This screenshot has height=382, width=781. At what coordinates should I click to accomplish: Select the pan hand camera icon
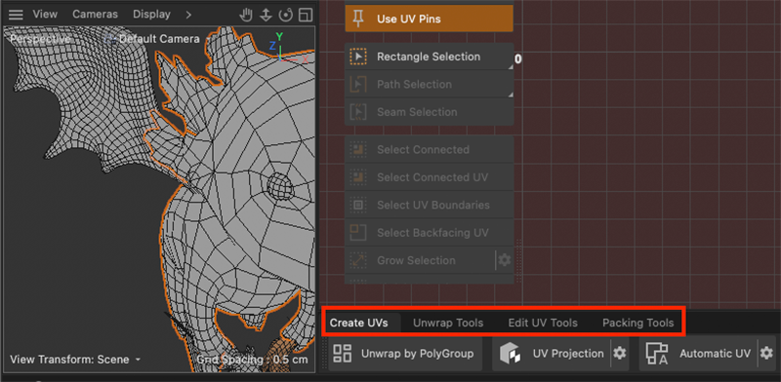click(x=246, y=15)
